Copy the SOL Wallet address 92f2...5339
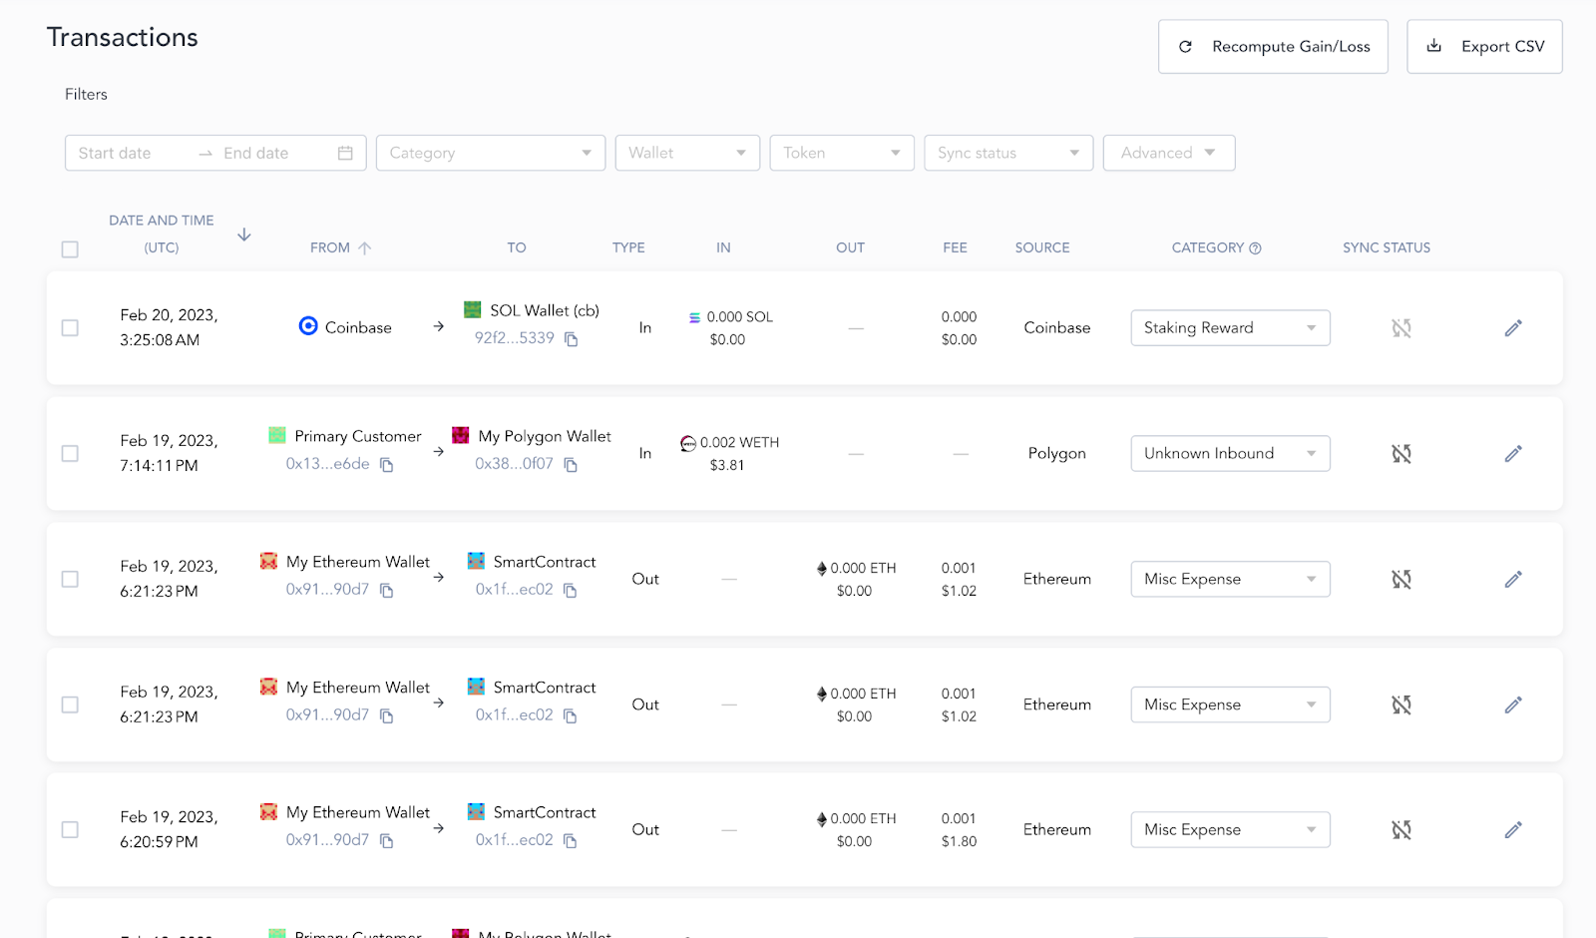Image resolution: width=1596 pixels, height=938 pixels. click(x=572, y=339)
